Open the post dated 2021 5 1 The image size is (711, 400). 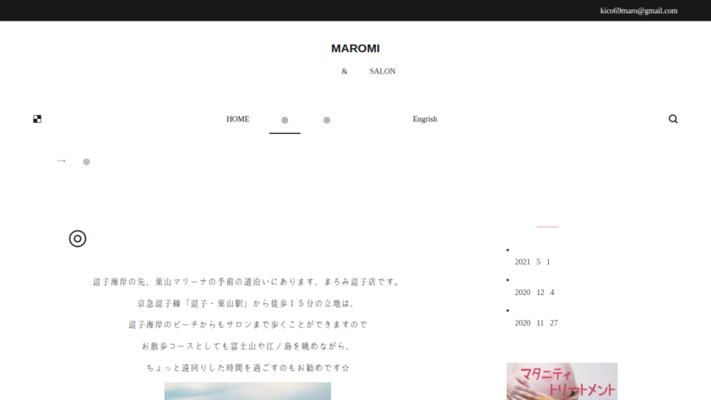point(532,262)
